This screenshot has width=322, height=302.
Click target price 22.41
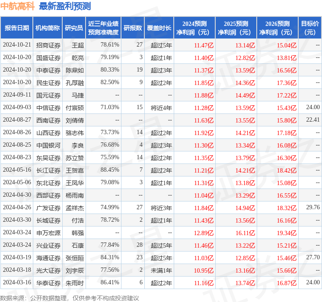313,120
